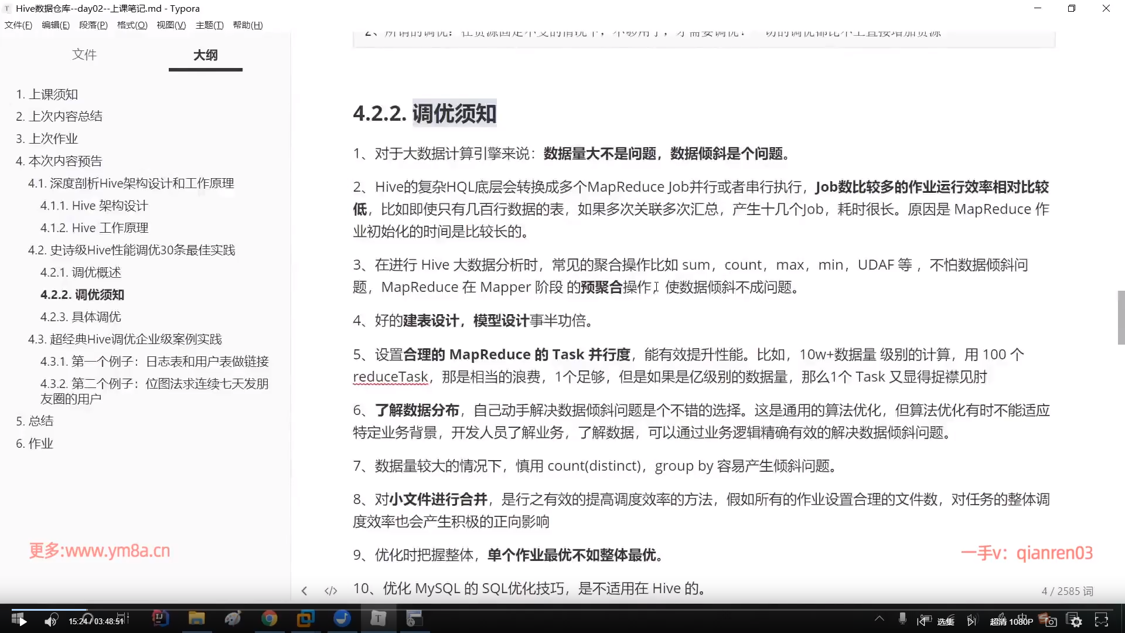Viewport: 1125px width, 633px height.
Task: Jump to 4.2.3. 具体调优 in outline
Action: (x=80, y=317)
